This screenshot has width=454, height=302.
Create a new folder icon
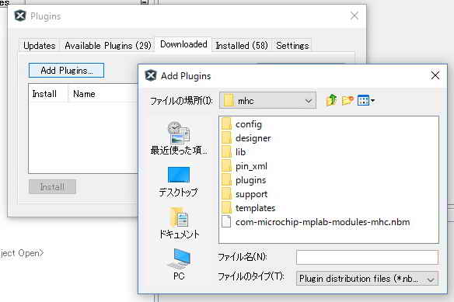(x=347, y=100)
